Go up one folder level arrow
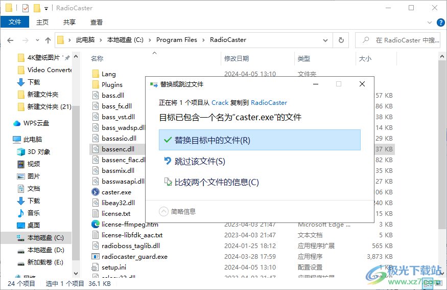The width and height of the screenshot is (447, 290). click(48, 40)
